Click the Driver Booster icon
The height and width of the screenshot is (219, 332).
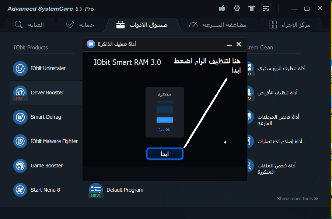tap(20, 93)
